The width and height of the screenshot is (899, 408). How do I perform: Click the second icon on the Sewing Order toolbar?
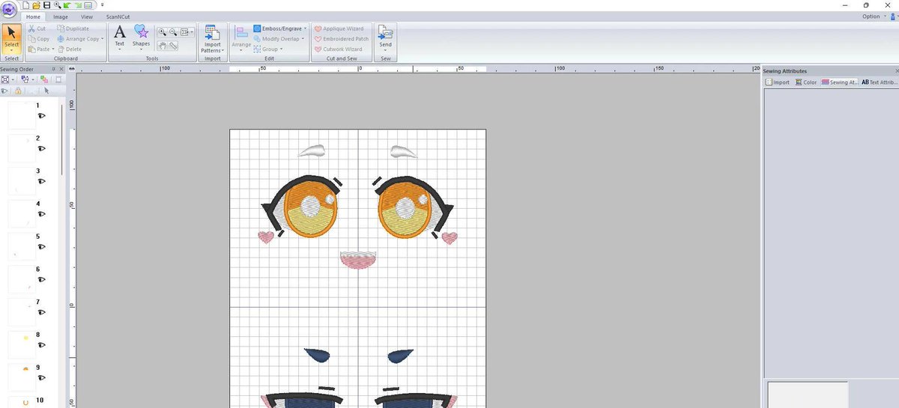click(26, 79)
